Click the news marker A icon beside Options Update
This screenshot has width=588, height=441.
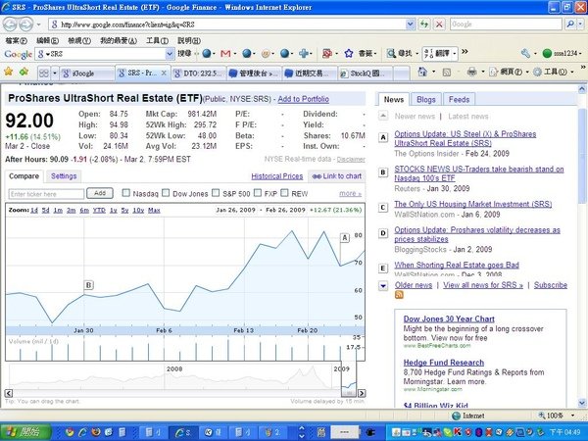pyautogui.click(x=383, y=137)
